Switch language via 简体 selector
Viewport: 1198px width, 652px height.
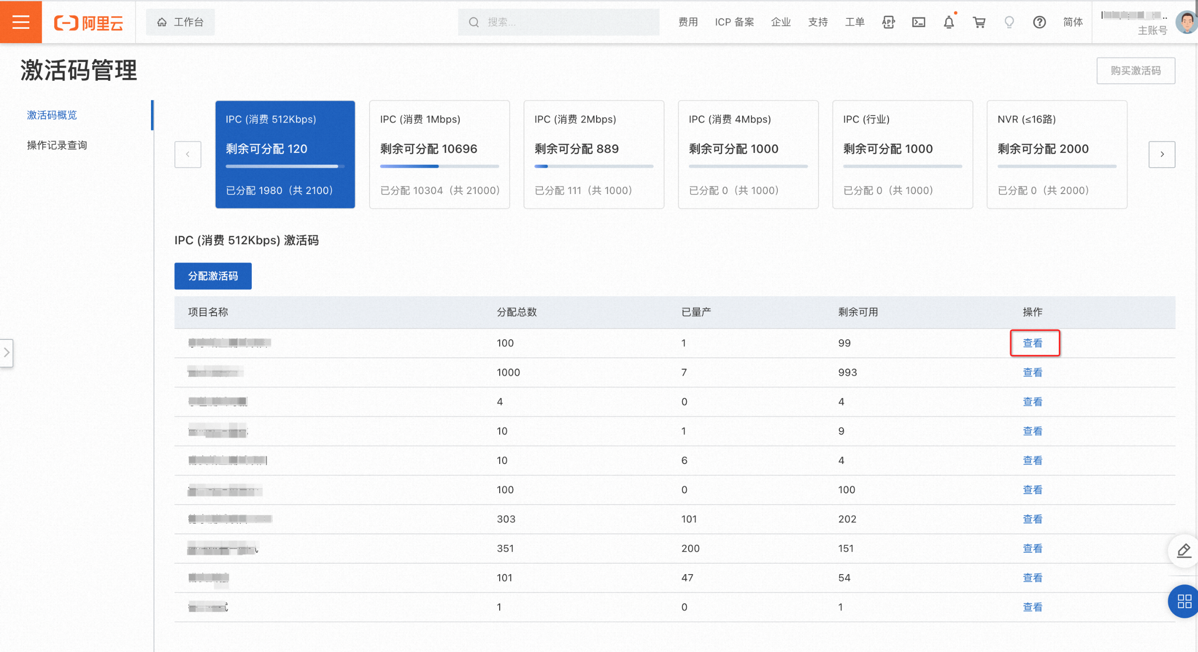pos(1072,22)
